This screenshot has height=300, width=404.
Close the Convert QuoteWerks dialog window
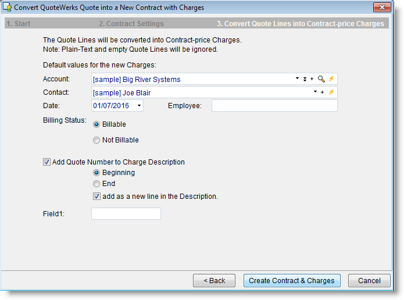pos(381,8)
